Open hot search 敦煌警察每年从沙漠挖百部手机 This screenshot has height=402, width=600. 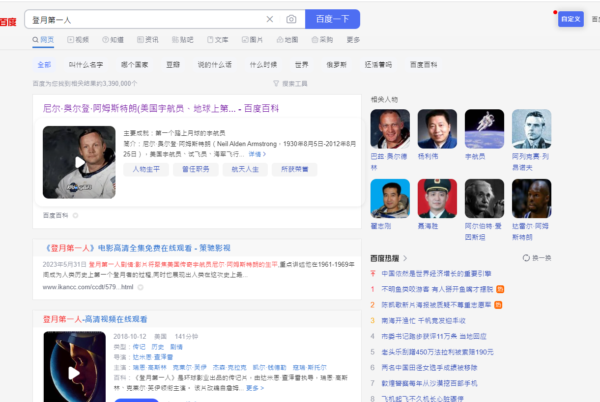click(x=429, y=383)
